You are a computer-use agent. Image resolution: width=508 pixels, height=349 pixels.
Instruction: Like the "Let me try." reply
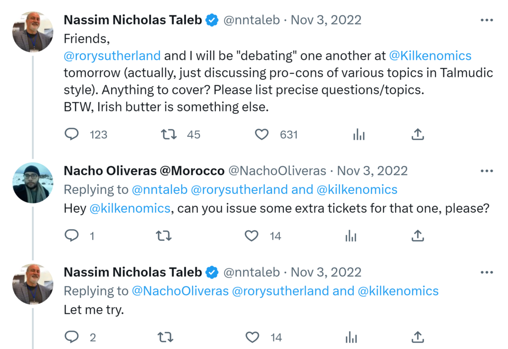coord(253,338)
